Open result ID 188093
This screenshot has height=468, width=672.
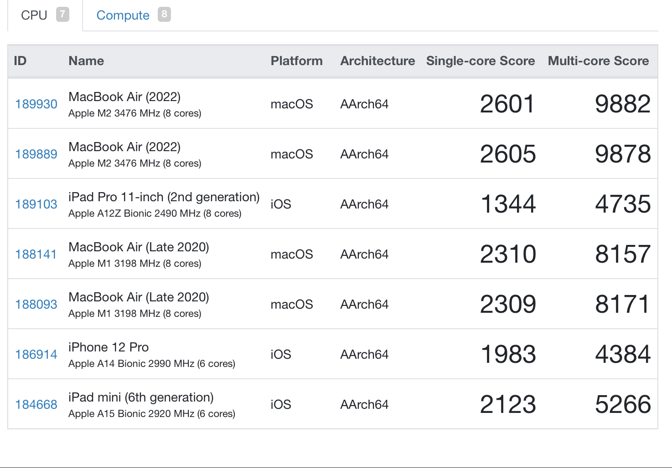click(x=36, y=305)
